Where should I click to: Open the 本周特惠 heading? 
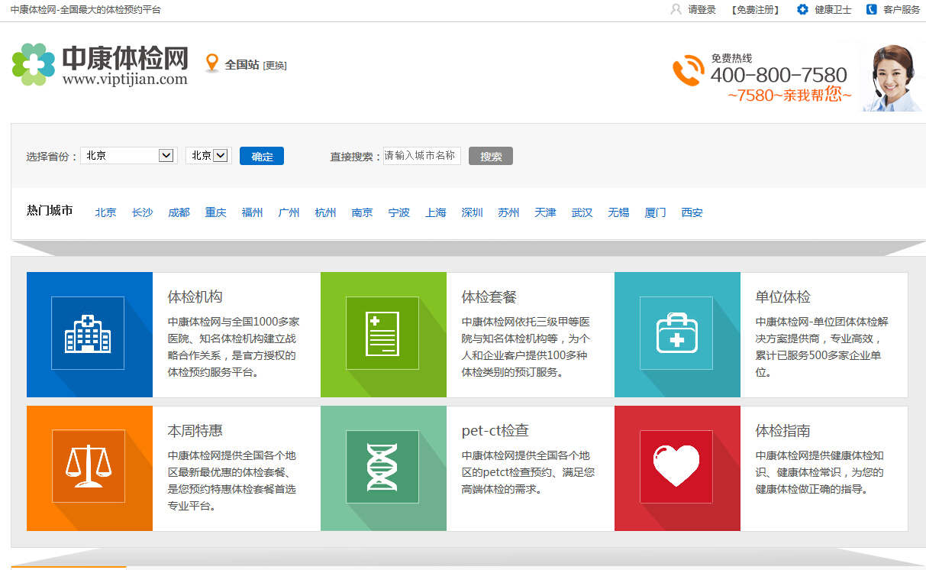click(195, 431)
